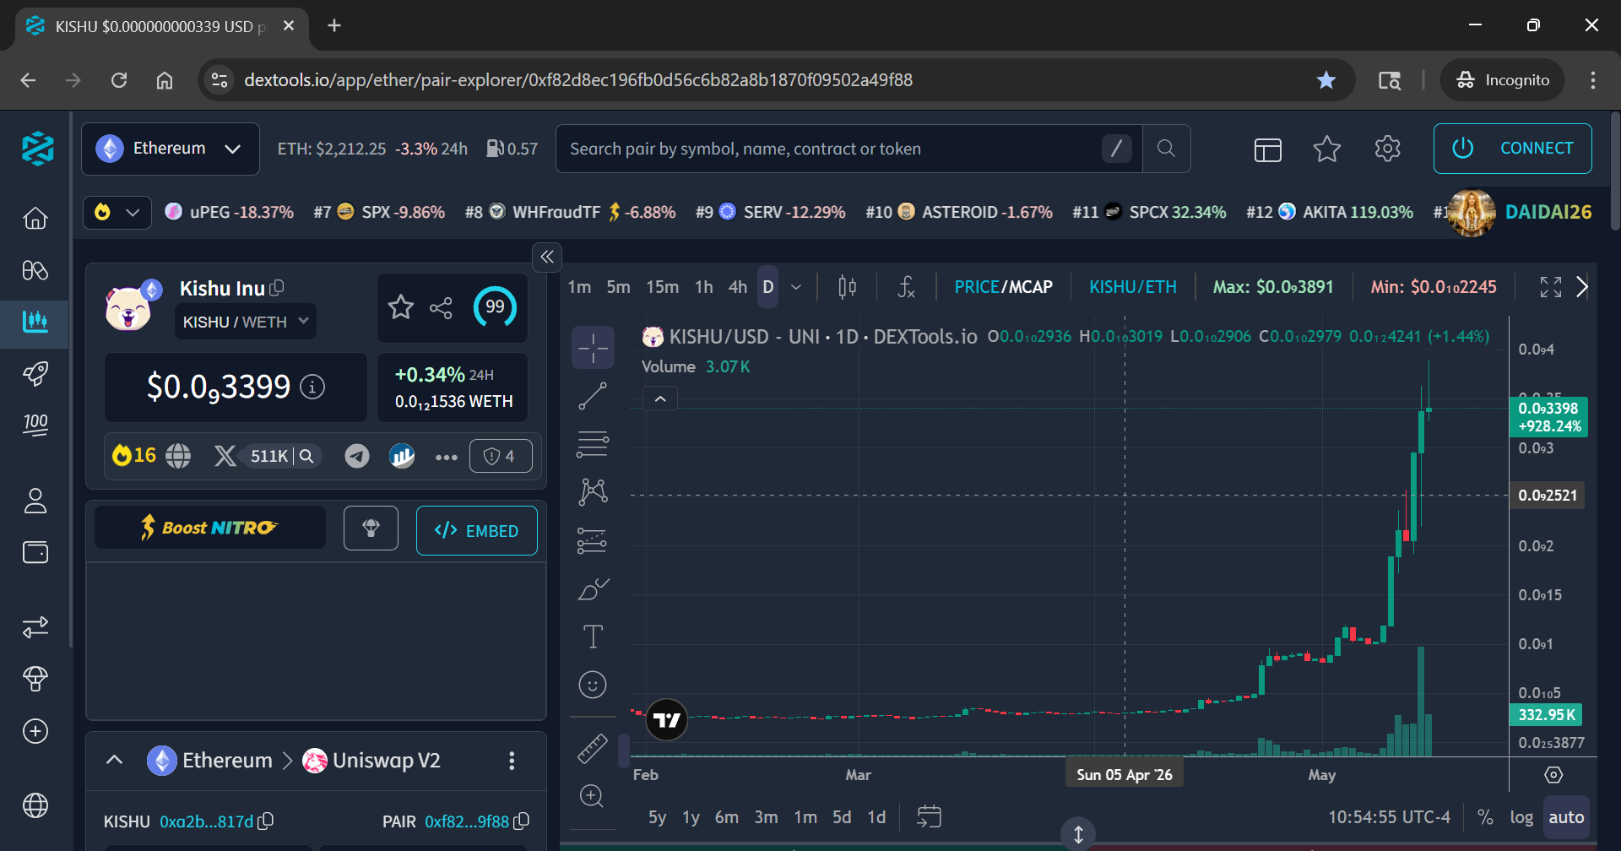Open the sidebar airdrop parachute icon
This screenshot has height=851, width=1621.
[x=35, y=679]
